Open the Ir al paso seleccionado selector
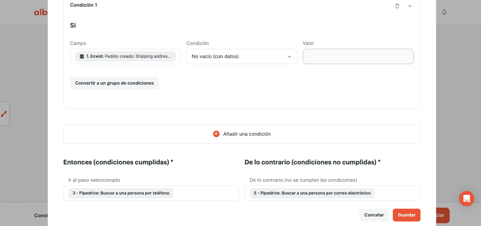Screen dimensions: 481x226 tap(151, 193)
